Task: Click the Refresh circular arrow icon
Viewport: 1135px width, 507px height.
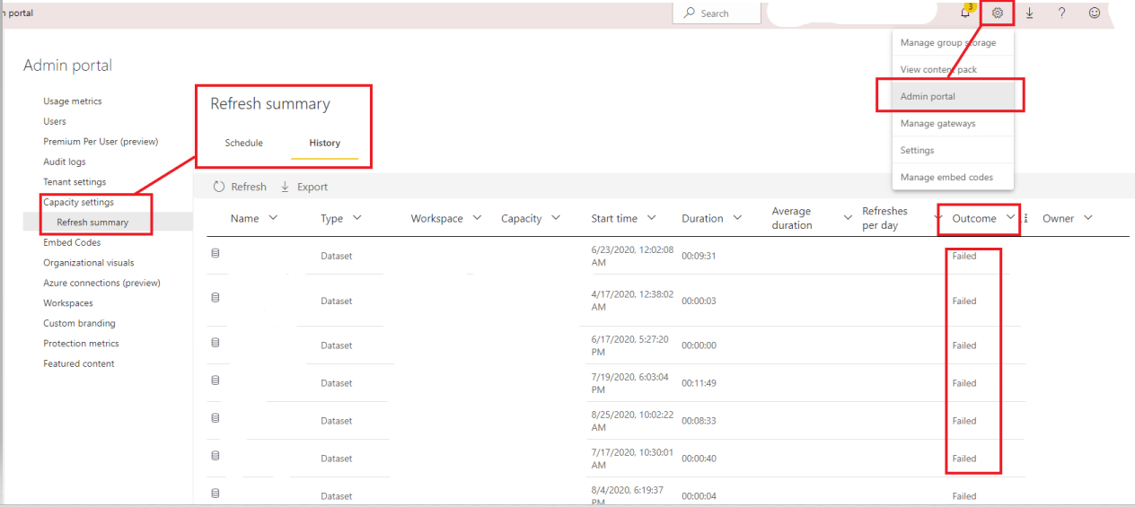Action: (218, 187)
